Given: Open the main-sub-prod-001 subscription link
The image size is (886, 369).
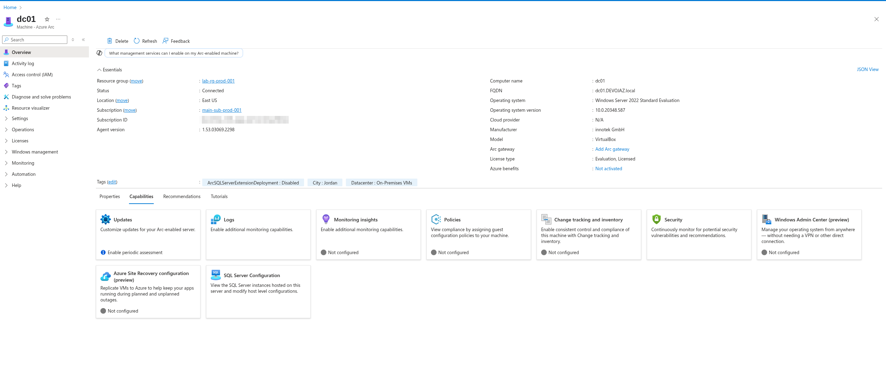Looking at the screenshot, I should [x=222, y=110].
